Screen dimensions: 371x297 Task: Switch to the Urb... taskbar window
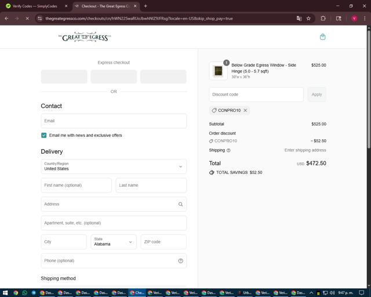point(245,293)
